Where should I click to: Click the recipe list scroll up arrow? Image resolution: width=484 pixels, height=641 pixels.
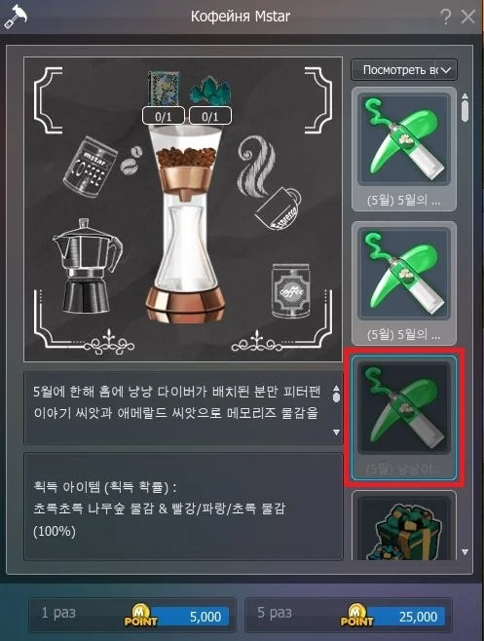tap(465, 96)
